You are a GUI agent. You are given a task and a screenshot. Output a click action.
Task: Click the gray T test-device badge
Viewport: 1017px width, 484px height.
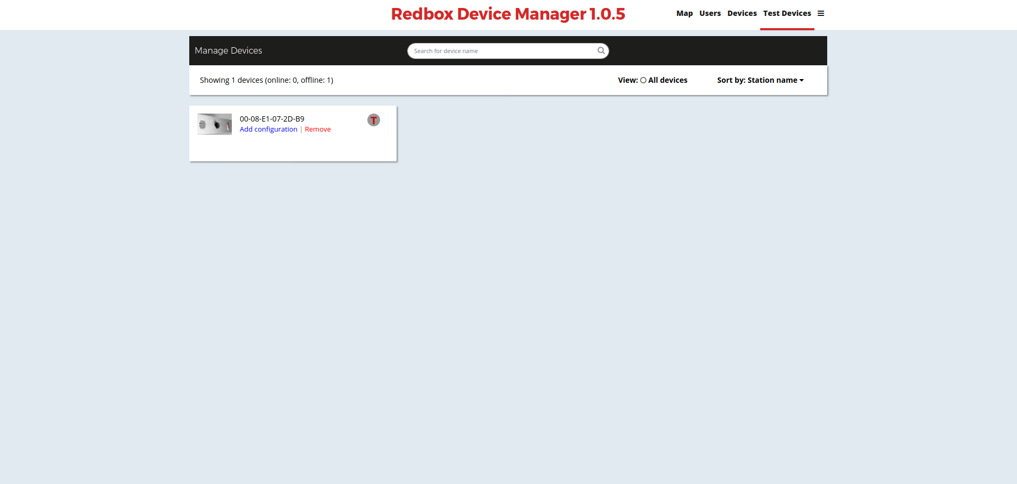click(x=374, y=120)
